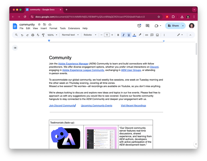Image resolution: width=207 pixels, height=161 pixels.
Task: Increase font size with plus
Action: click(112, 35)
